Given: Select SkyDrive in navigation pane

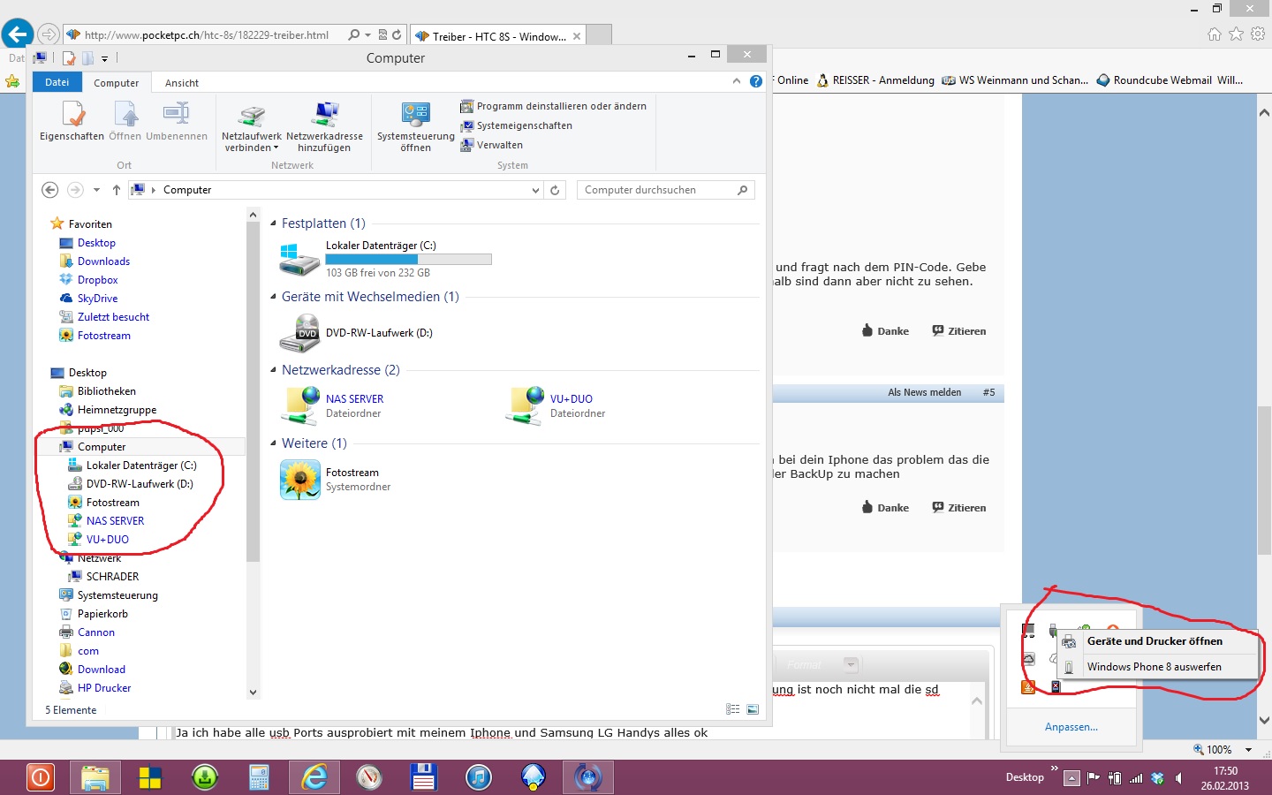Looking at the screenshot, I should (x=97, y=299).
